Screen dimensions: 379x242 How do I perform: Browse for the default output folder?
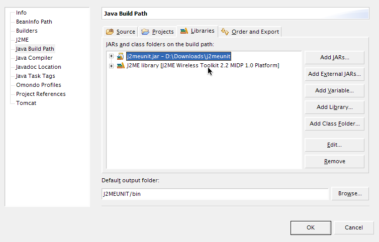tap(350, 193)
